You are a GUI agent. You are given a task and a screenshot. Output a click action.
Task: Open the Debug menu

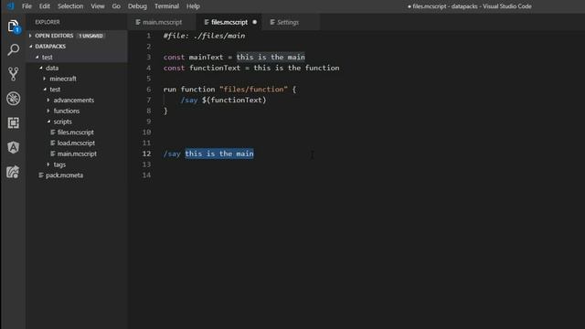[137, 6]
